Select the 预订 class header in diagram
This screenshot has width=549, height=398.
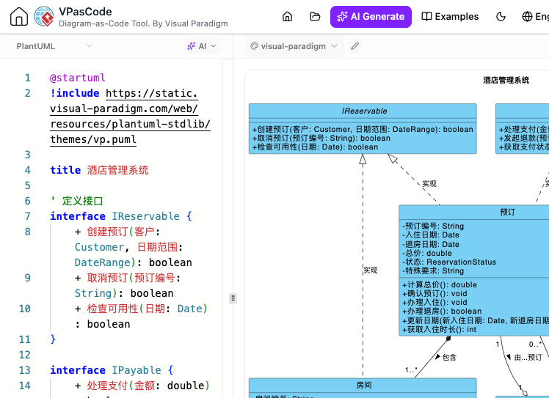[474, 212]
